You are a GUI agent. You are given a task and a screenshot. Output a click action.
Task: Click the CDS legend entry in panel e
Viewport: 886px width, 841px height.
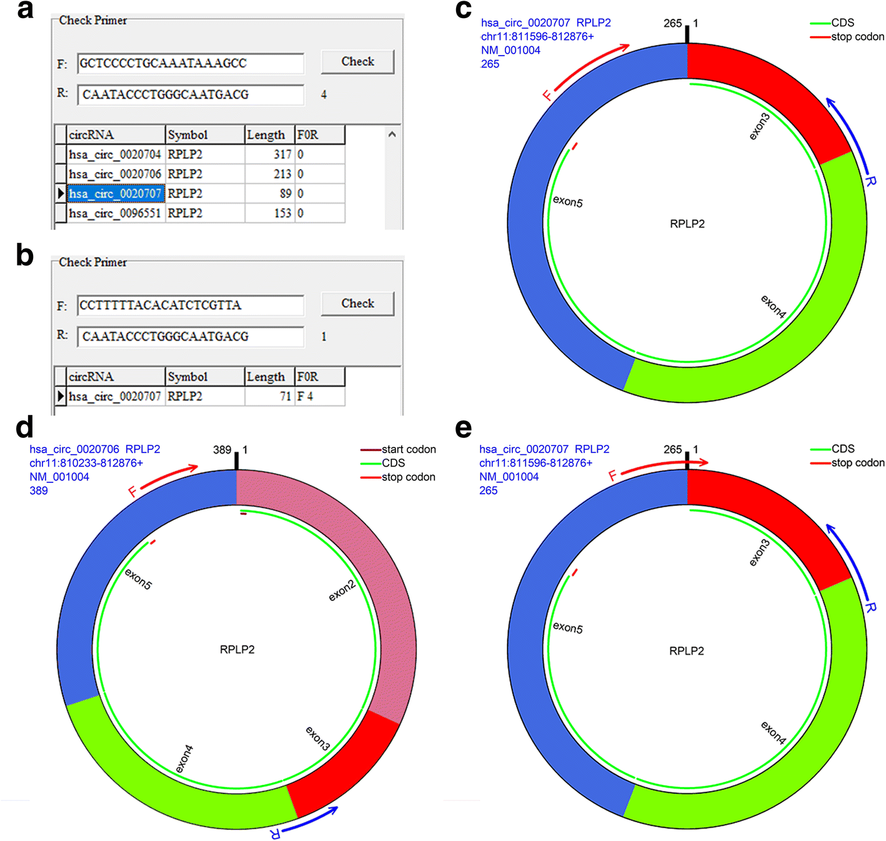[x=832, y=449]
